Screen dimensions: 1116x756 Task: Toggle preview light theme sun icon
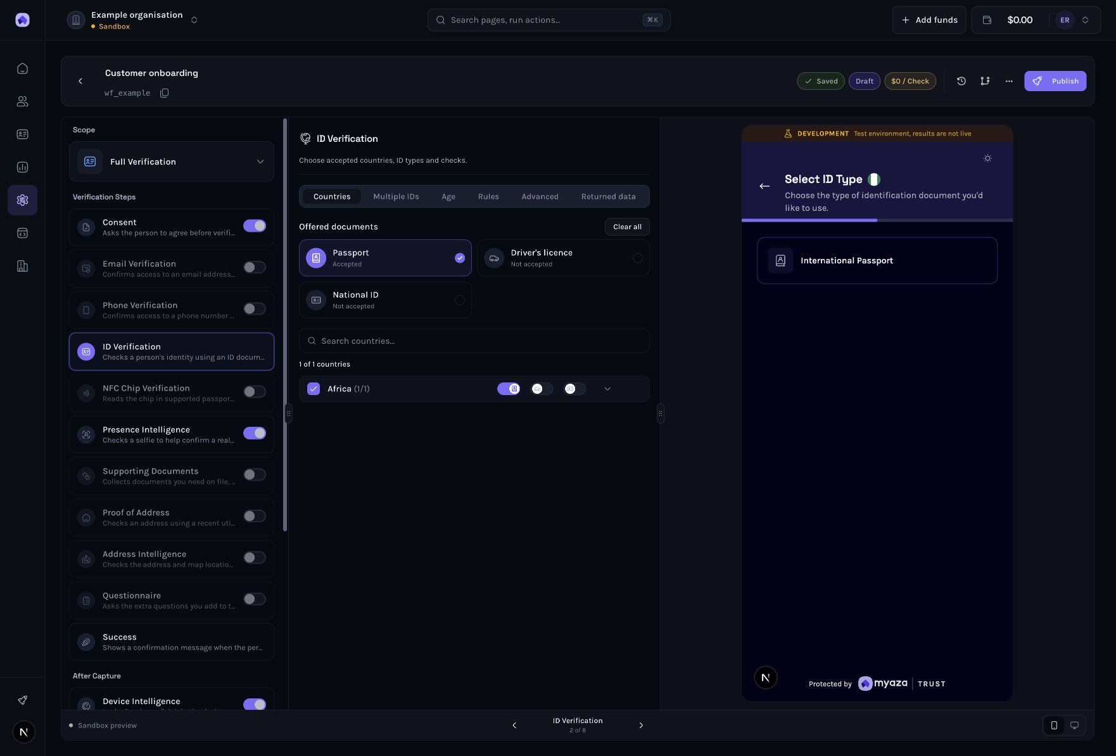[987, 158]
